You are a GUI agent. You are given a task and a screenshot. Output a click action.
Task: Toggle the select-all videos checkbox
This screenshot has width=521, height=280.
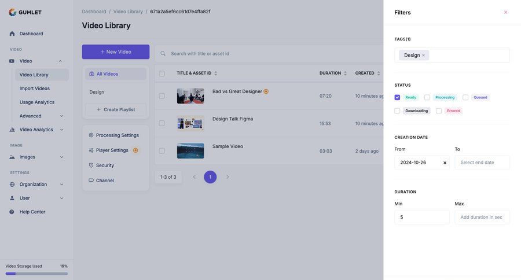point(162,73)
